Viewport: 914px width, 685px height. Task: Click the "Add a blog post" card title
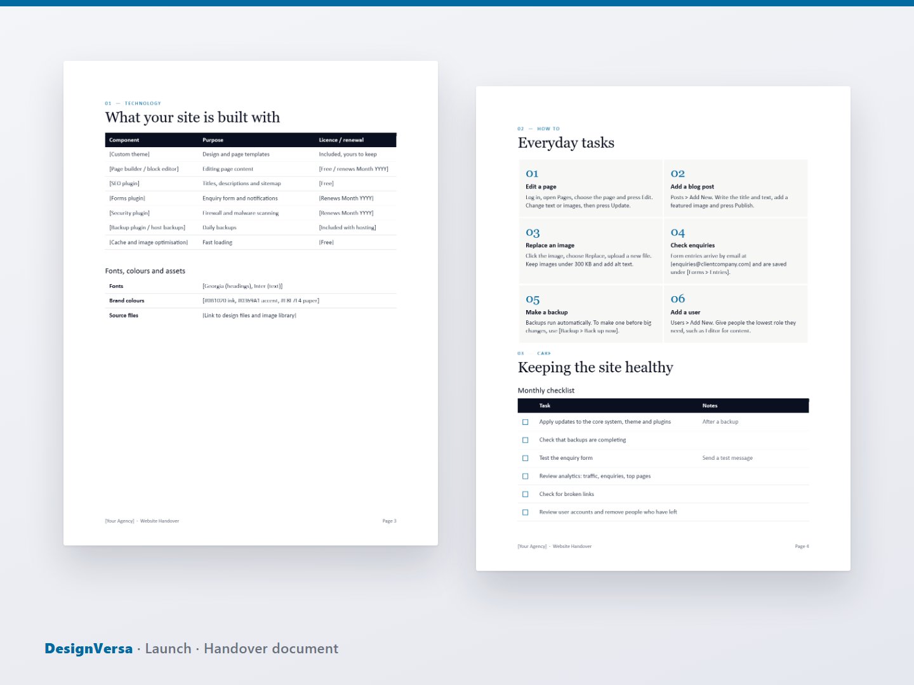pos(692,187)
